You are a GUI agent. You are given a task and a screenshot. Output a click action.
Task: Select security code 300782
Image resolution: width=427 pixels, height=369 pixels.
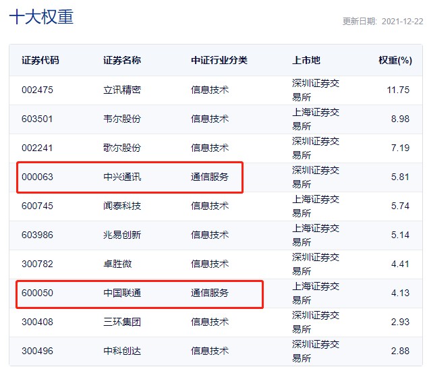(37, 264)
